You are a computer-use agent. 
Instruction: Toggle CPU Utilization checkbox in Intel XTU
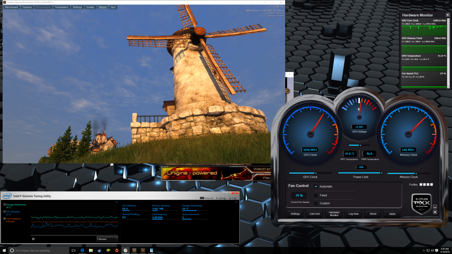4,212
